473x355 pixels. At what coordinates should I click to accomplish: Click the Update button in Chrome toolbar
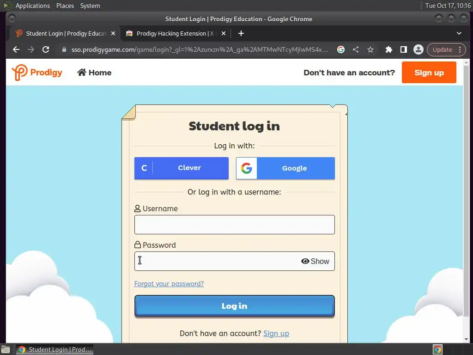click(442, 49)
